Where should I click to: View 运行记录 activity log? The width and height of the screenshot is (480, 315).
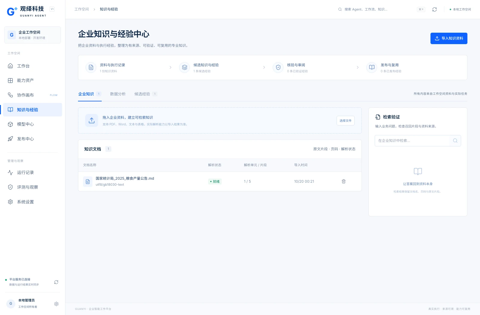(x=32, y=172)
